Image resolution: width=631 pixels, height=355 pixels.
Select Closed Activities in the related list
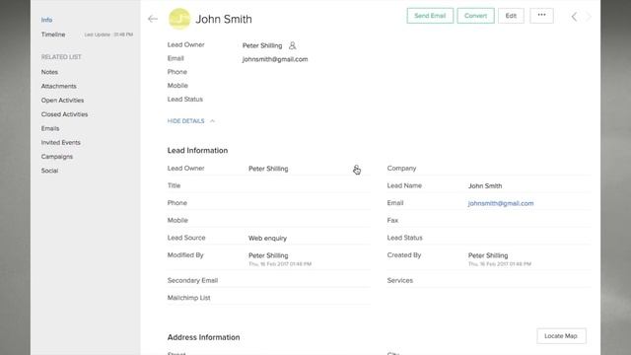(x=64, y=114)
